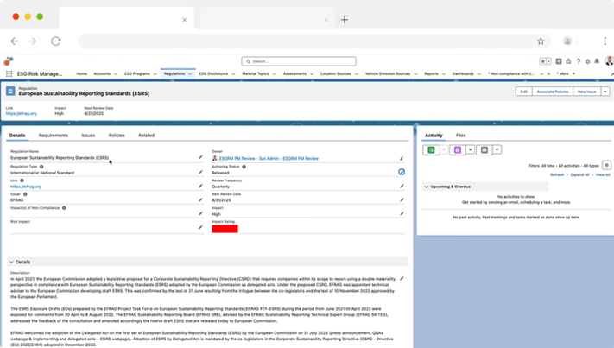Open the dropdown next to New Issue
This screenshot has width=614, height=348.
tap(605, 92)
